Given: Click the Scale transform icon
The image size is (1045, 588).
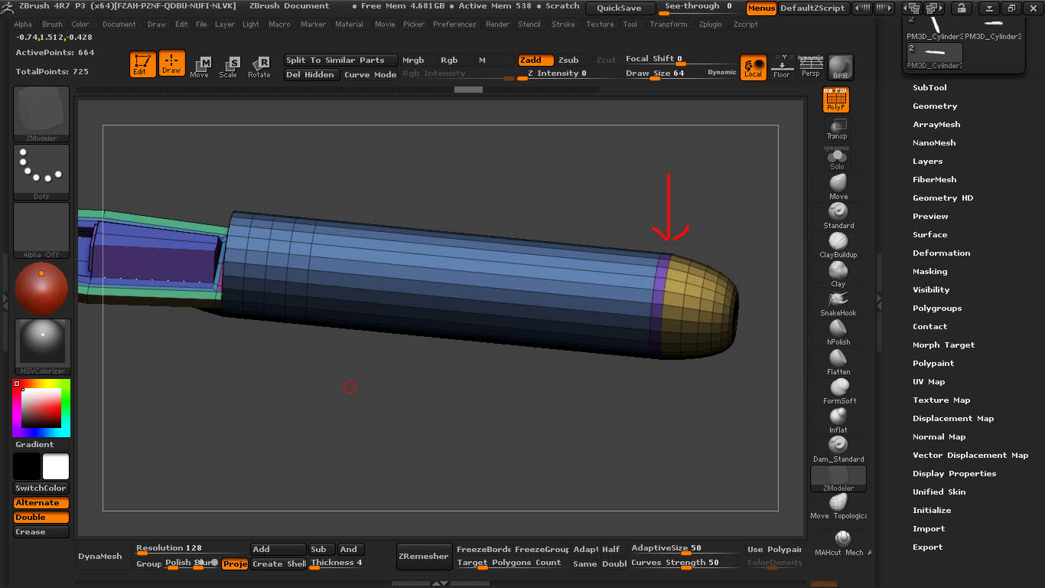Looking at the screenshot, I should point(228,67).
